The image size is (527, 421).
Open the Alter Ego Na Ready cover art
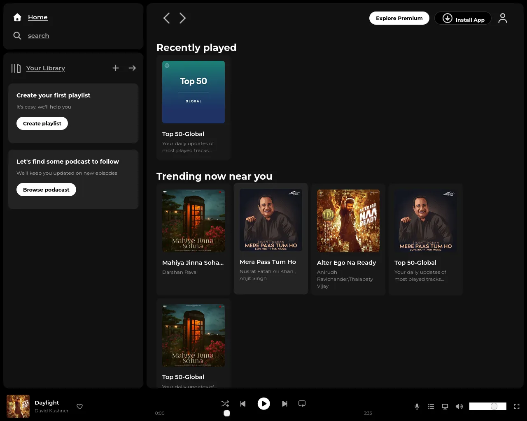(348, 221)
